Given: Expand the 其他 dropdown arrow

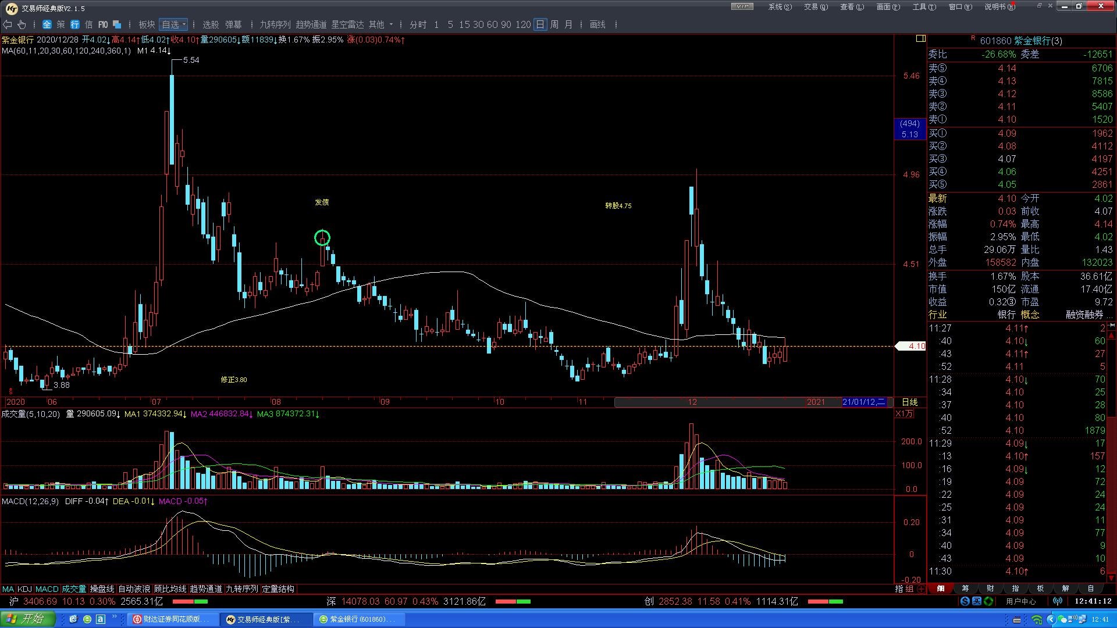Looking at the screenshot, I should (x=391, y=24).
